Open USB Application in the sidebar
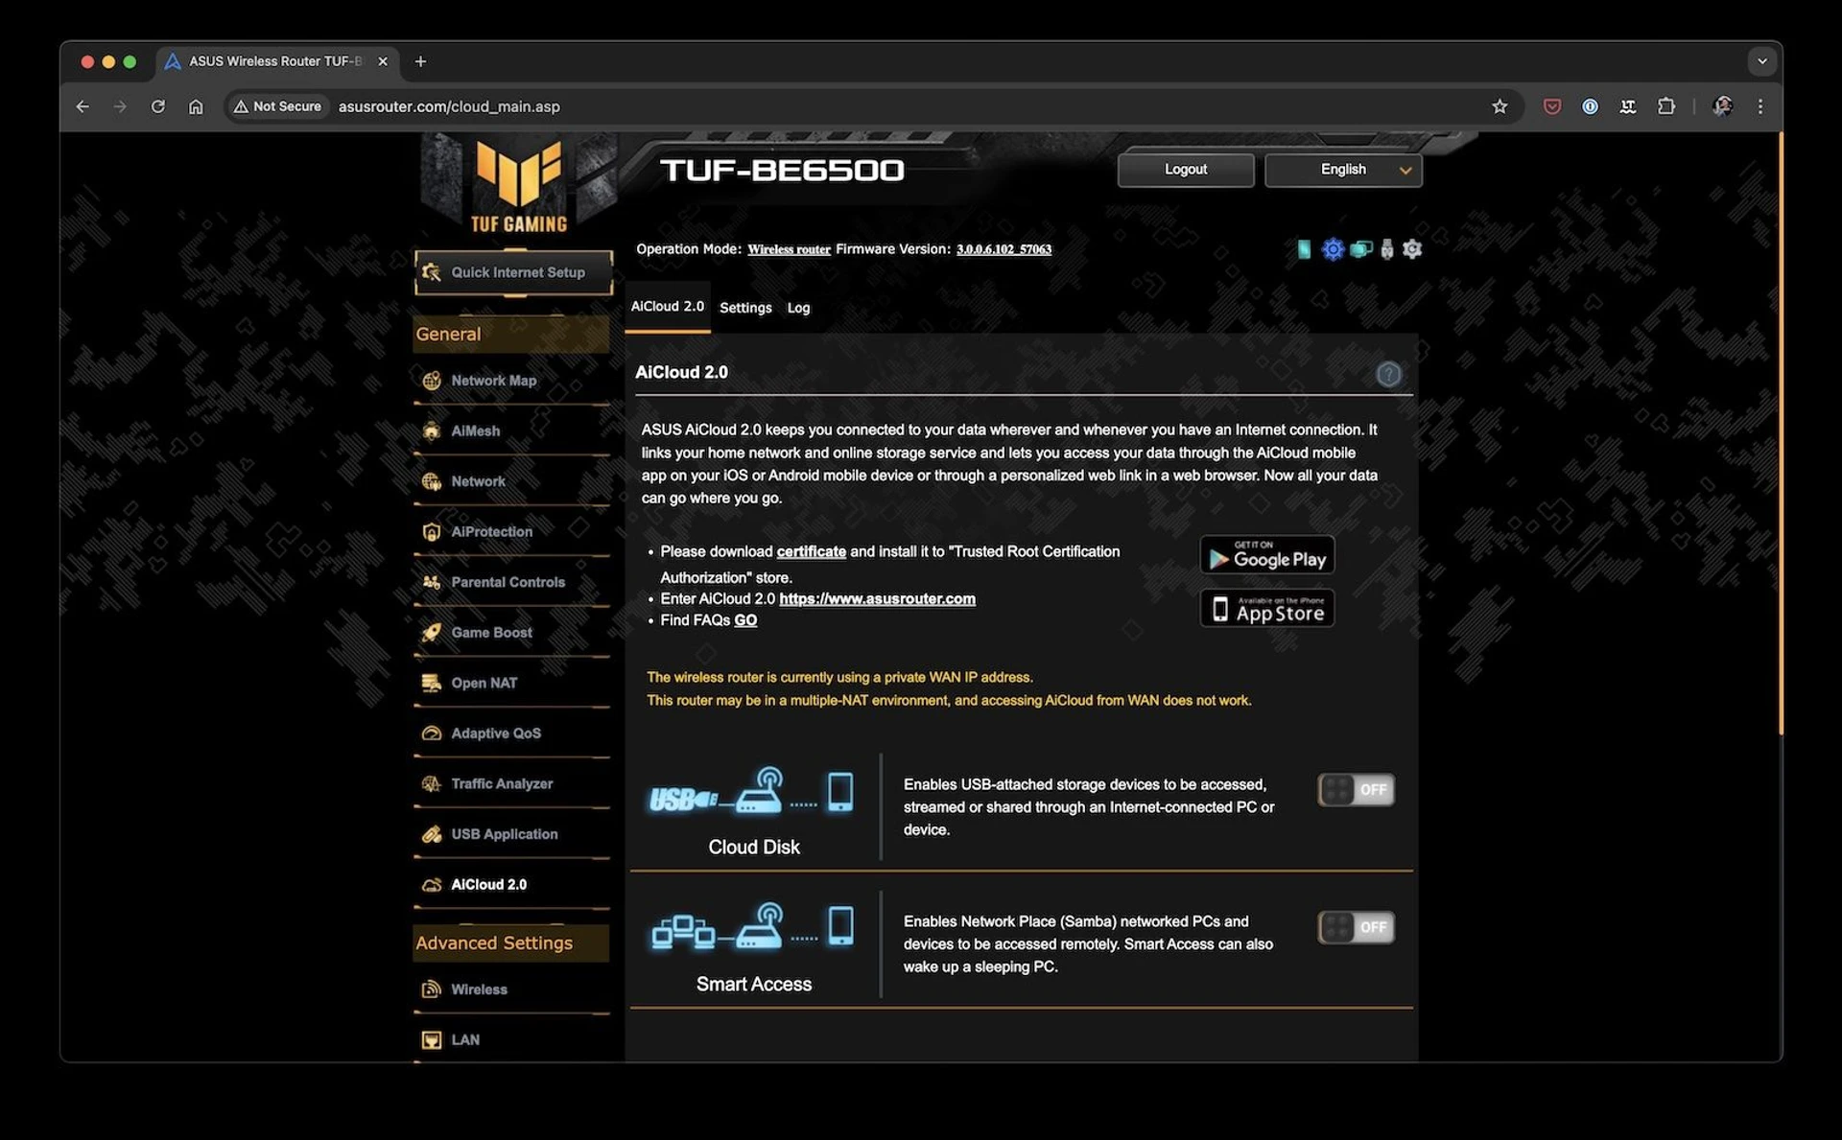The image size is (1842, 1140). (511, 834)
